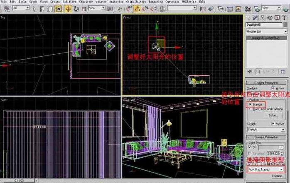Screen dimensions: 290x183
Task: Open render type View dropdown
Action: coord(271,8)
